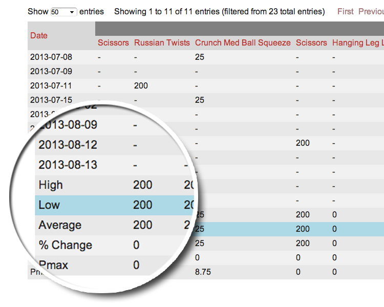Sort table by the Date column header
The height and width of the screenshot is (307, 384).
coord(39,35)
